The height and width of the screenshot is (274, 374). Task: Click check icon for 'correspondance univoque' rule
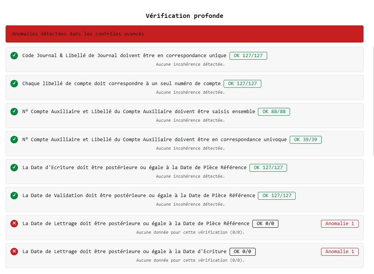tap(14, 140)
